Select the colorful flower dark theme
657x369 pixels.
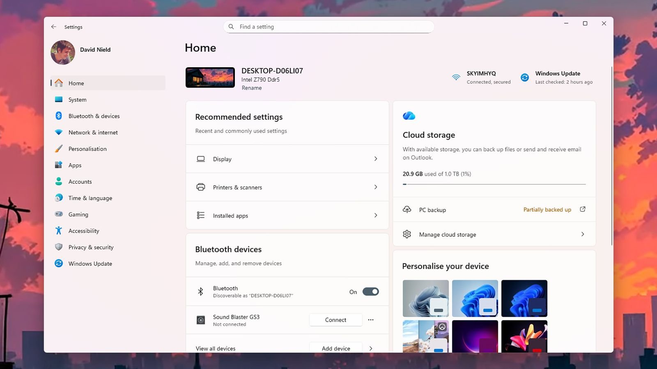[x=524, y=336]
